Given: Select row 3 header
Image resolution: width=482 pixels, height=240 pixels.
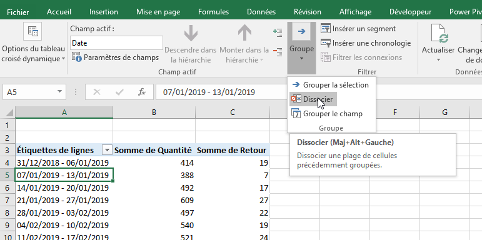Looking at the screenshot, I should (8, 150).
